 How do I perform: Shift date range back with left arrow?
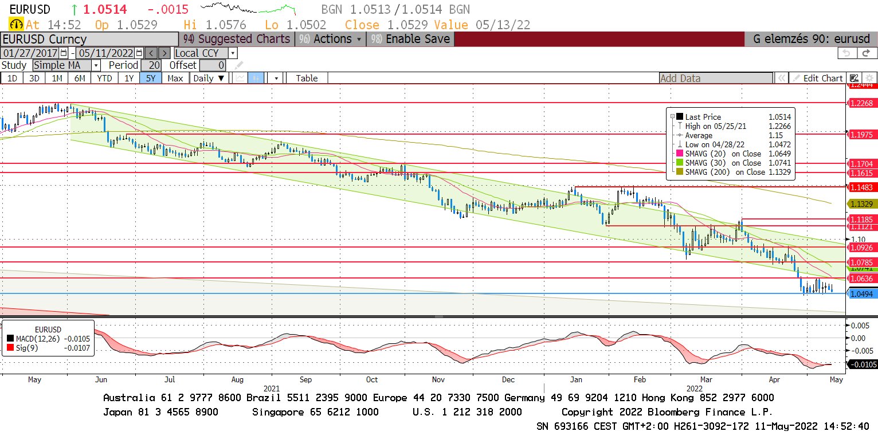[x=151, y=53]
